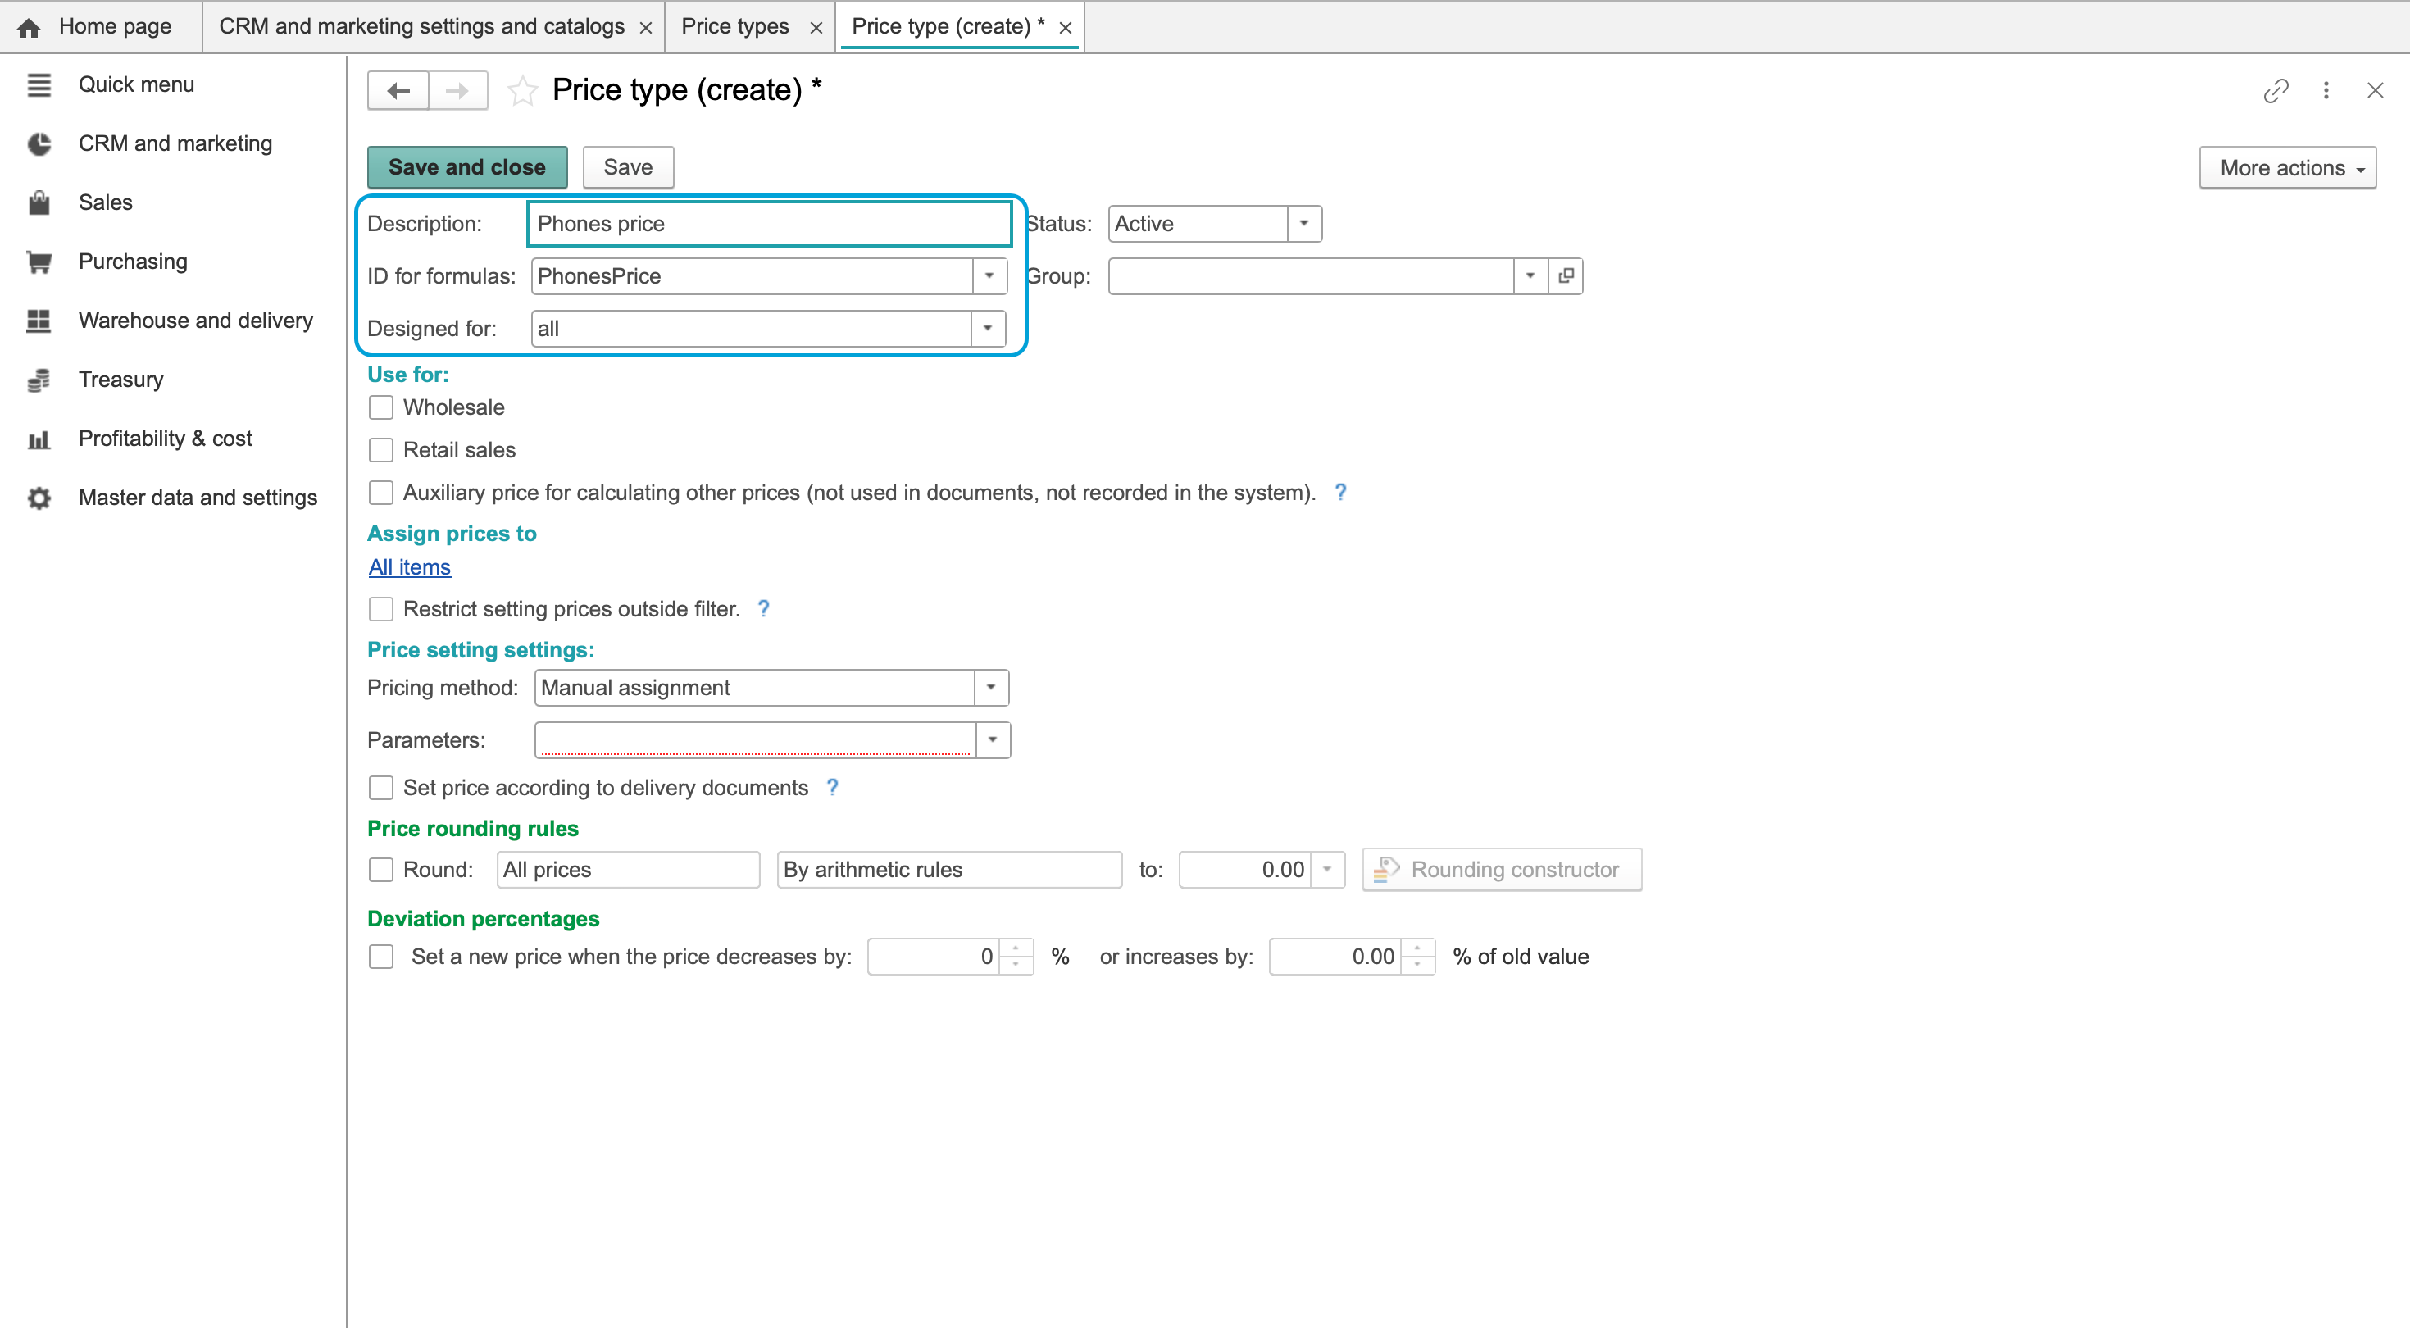The width and height of the screenshot is (2410, 1328).
Task: Enable the Wholesale checkbox
Action: 381,408
